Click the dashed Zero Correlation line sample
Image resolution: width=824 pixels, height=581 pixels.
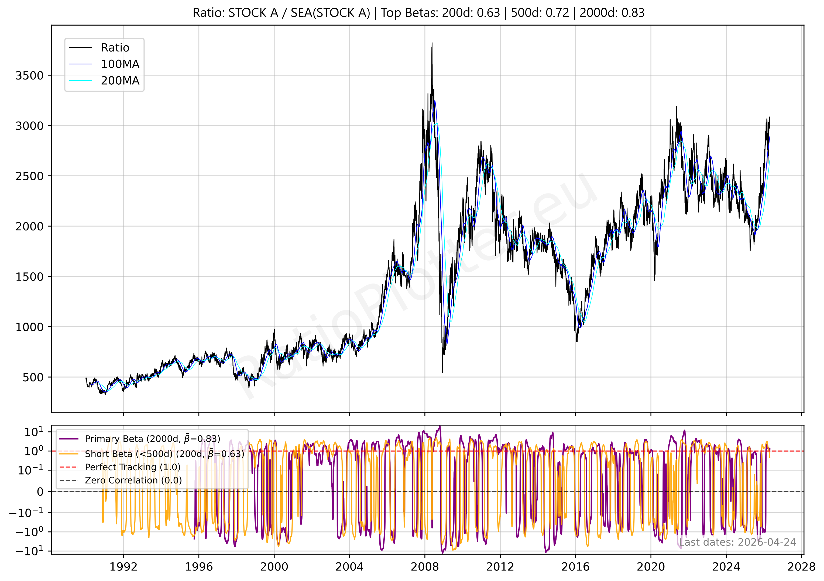[68, 480]
